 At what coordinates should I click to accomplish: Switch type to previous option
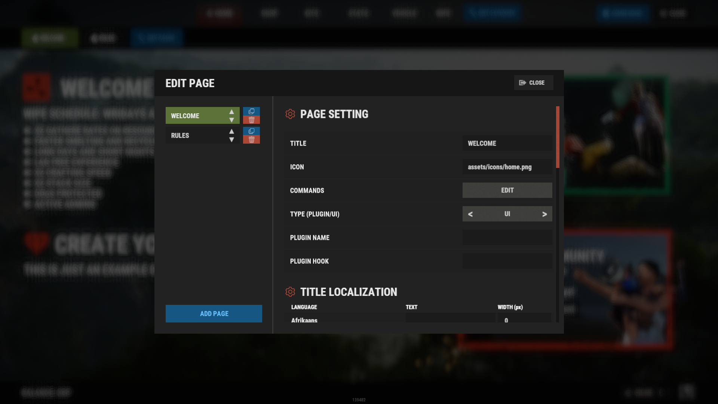(x=470, y=214)
